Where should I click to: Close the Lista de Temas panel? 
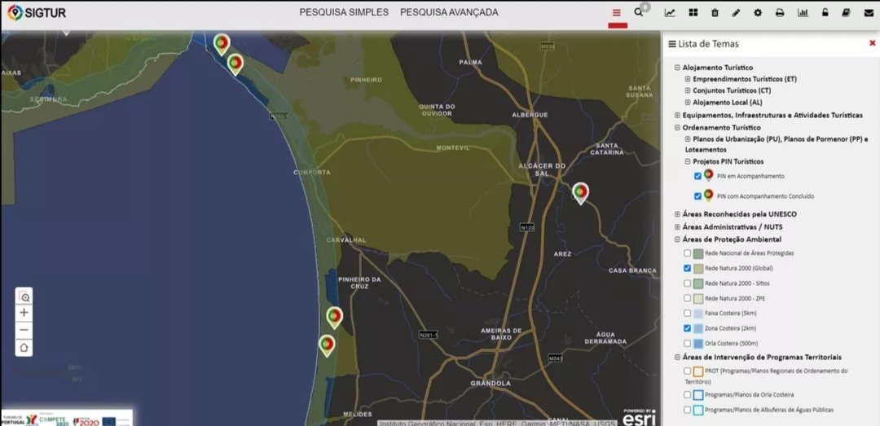point(872,43)
